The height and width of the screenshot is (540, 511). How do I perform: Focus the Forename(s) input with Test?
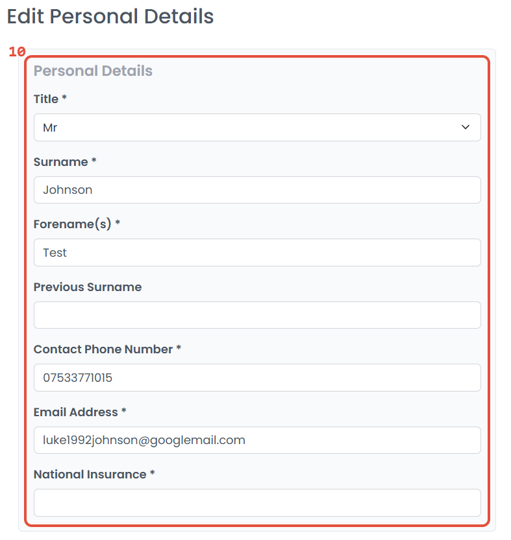[256, 253]
